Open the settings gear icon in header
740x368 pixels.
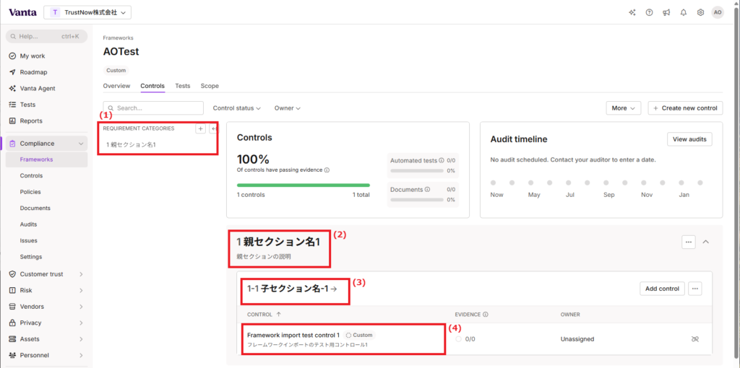click(x=700, y=12)
